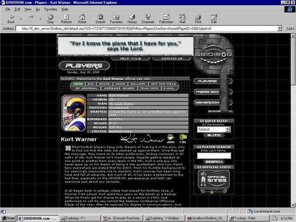This screenshot has width=296, height=222.
Task: Select the STATS player tab
Action: coord(105,84)
